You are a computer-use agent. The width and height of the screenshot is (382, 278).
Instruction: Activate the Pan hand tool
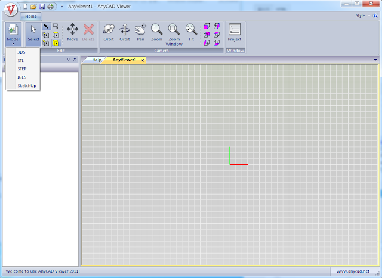pos(141,32)
